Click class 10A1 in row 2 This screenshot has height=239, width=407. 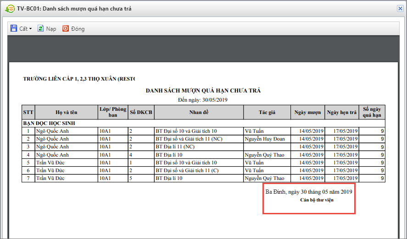click(x=105, y=139)
